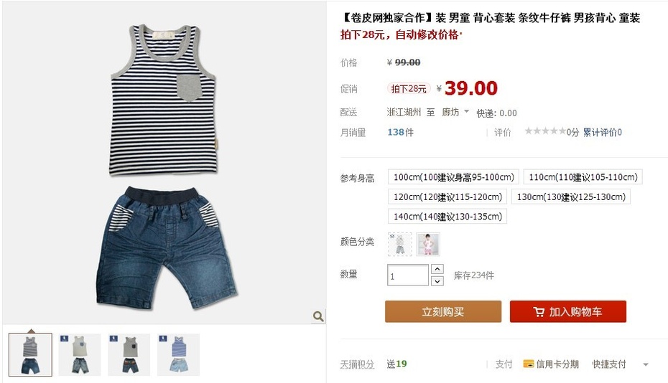Click 加入购物车 add to cart button

(x=568, y=311)
